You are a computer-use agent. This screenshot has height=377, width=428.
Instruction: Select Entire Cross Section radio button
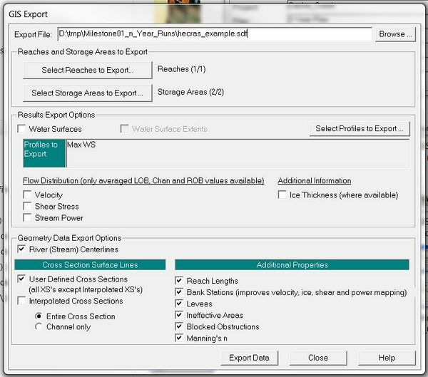click(39, 316)
